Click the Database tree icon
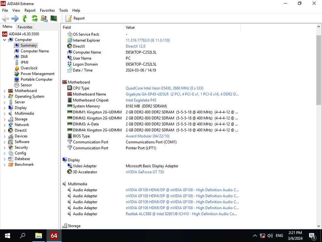Image resolution: width=322 pixels, height=242 pixels. tap(11, 159)
